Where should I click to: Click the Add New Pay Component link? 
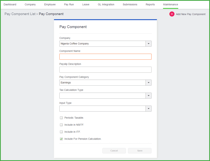(191, 14)
